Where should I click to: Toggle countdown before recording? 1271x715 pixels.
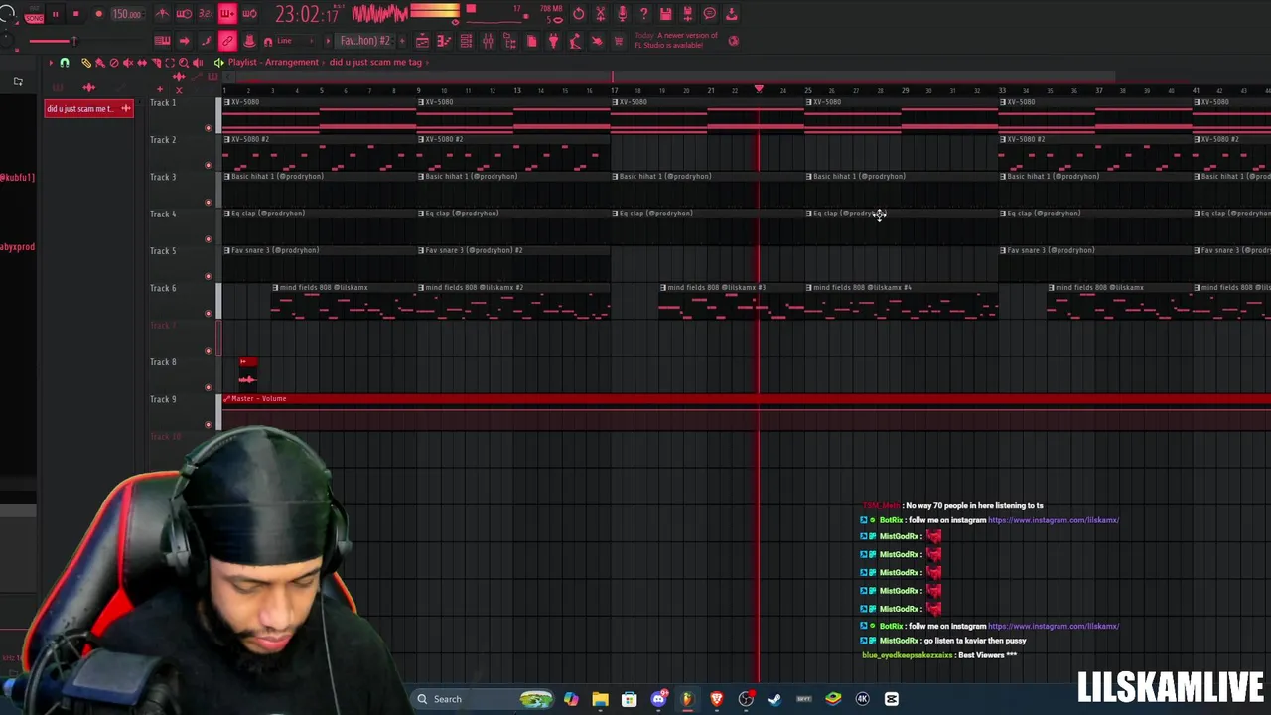pos(206,14)
